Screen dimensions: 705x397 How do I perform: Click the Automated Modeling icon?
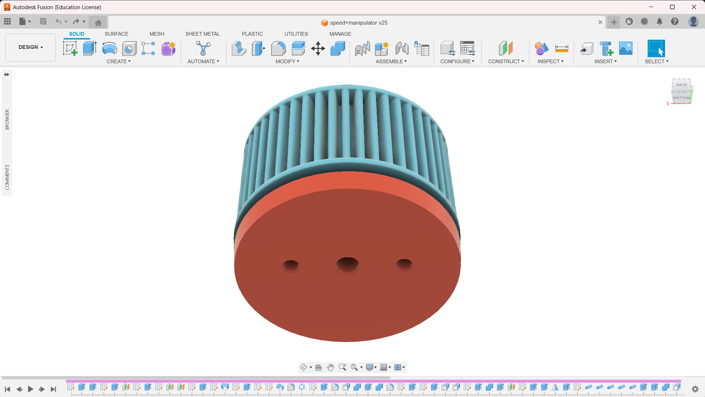(203, 49)
